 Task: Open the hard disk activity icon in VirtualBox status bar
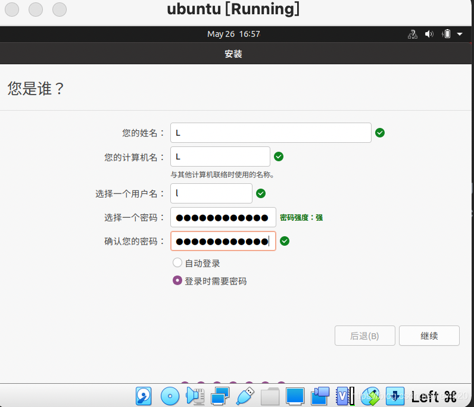pos(144,396)
